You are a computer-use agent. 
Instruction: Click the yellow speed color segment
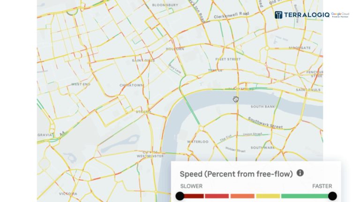click(x=268, y=196)
